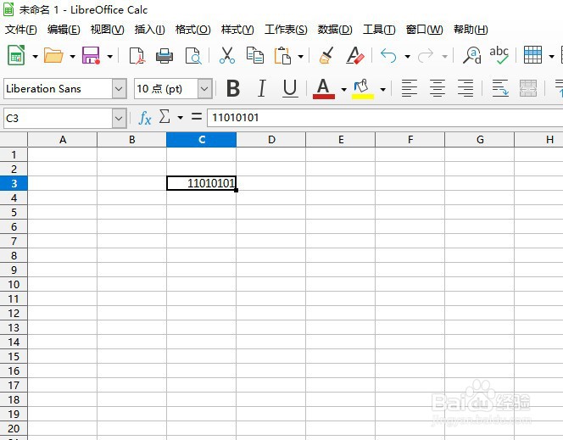Expand the Name Box dropdown
Viewport: 563px width, 440px height.
[119, 118]
